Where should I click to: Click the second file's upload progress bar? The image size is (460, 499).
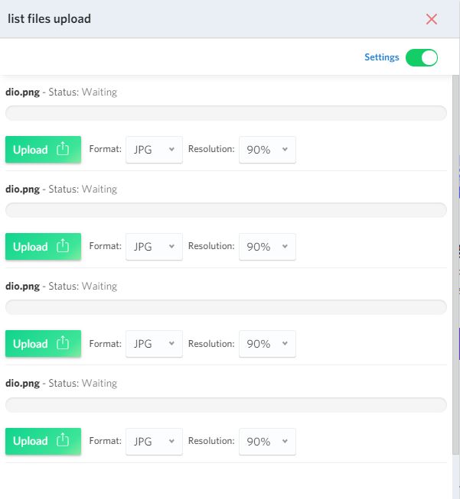pos(226,210)
